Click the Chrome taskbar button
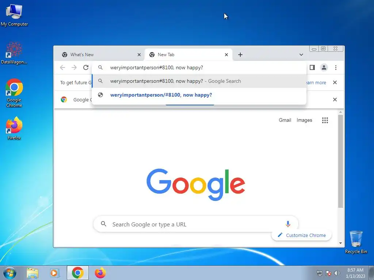The image size is (374, 280). click(77, 273)
